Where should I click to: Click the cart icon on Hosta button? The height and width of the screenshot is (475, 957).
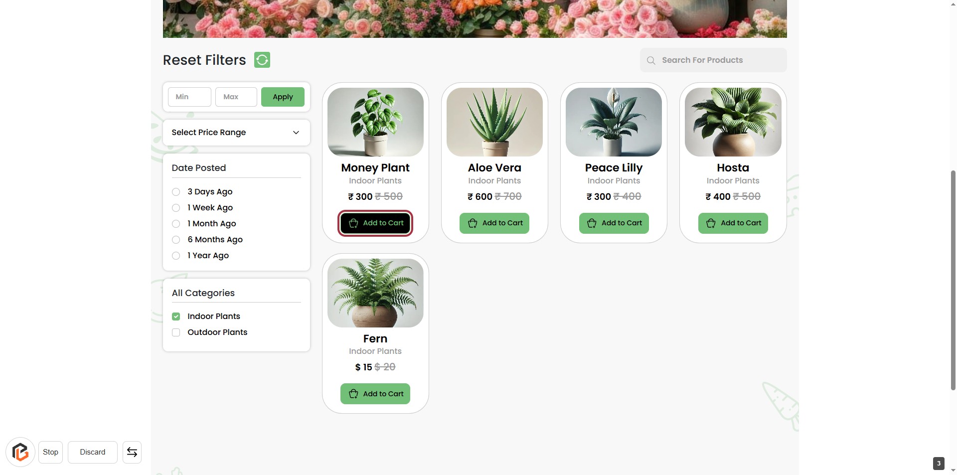pyautogui.click(x=711, y=223)
